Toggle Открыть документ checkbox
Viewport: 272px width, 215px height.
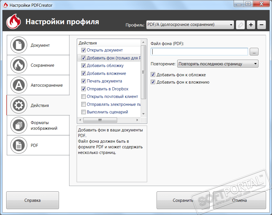[x=84, y=50]
